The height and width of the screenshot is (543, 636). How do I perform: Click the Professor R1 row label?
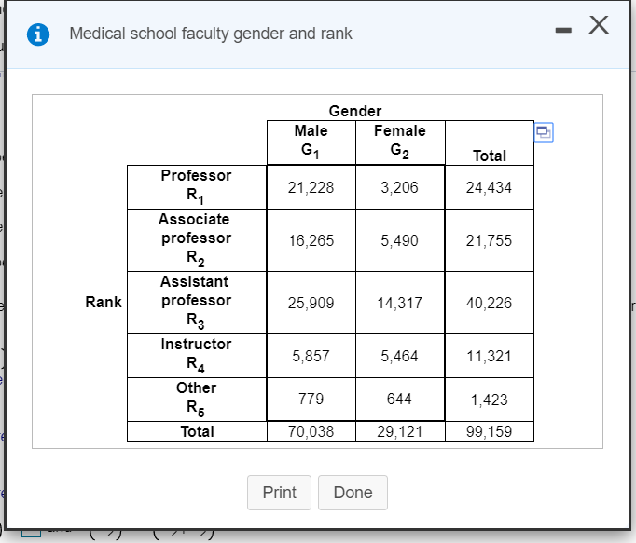[197, 187]
